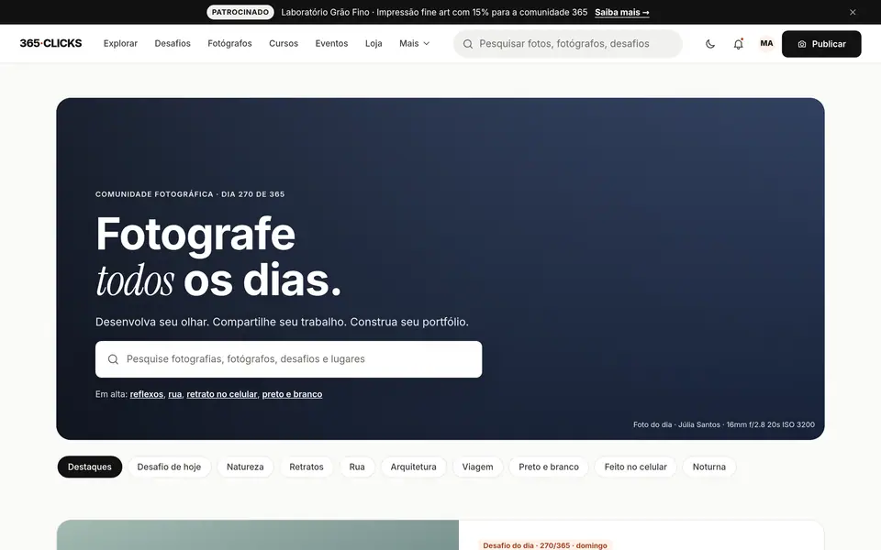Image resolution: width=881 pixels, height=550 pixels.
Task: Toggle dark mode moon icon
Action: [710, 44]
